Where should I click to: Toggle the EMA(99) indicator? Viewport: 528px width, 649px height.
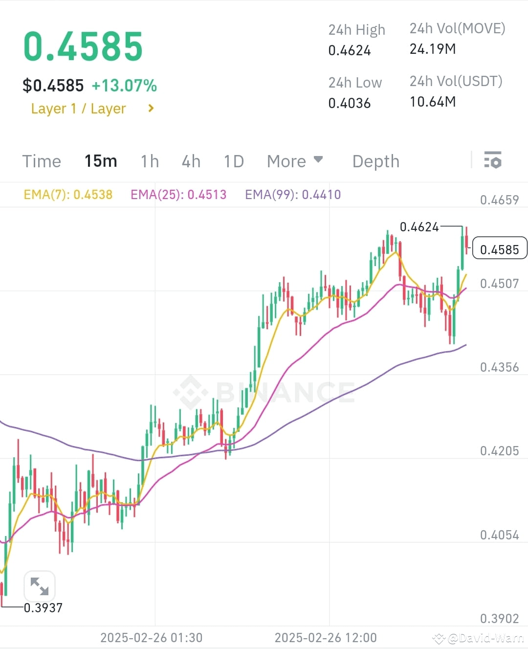point(292,194)
